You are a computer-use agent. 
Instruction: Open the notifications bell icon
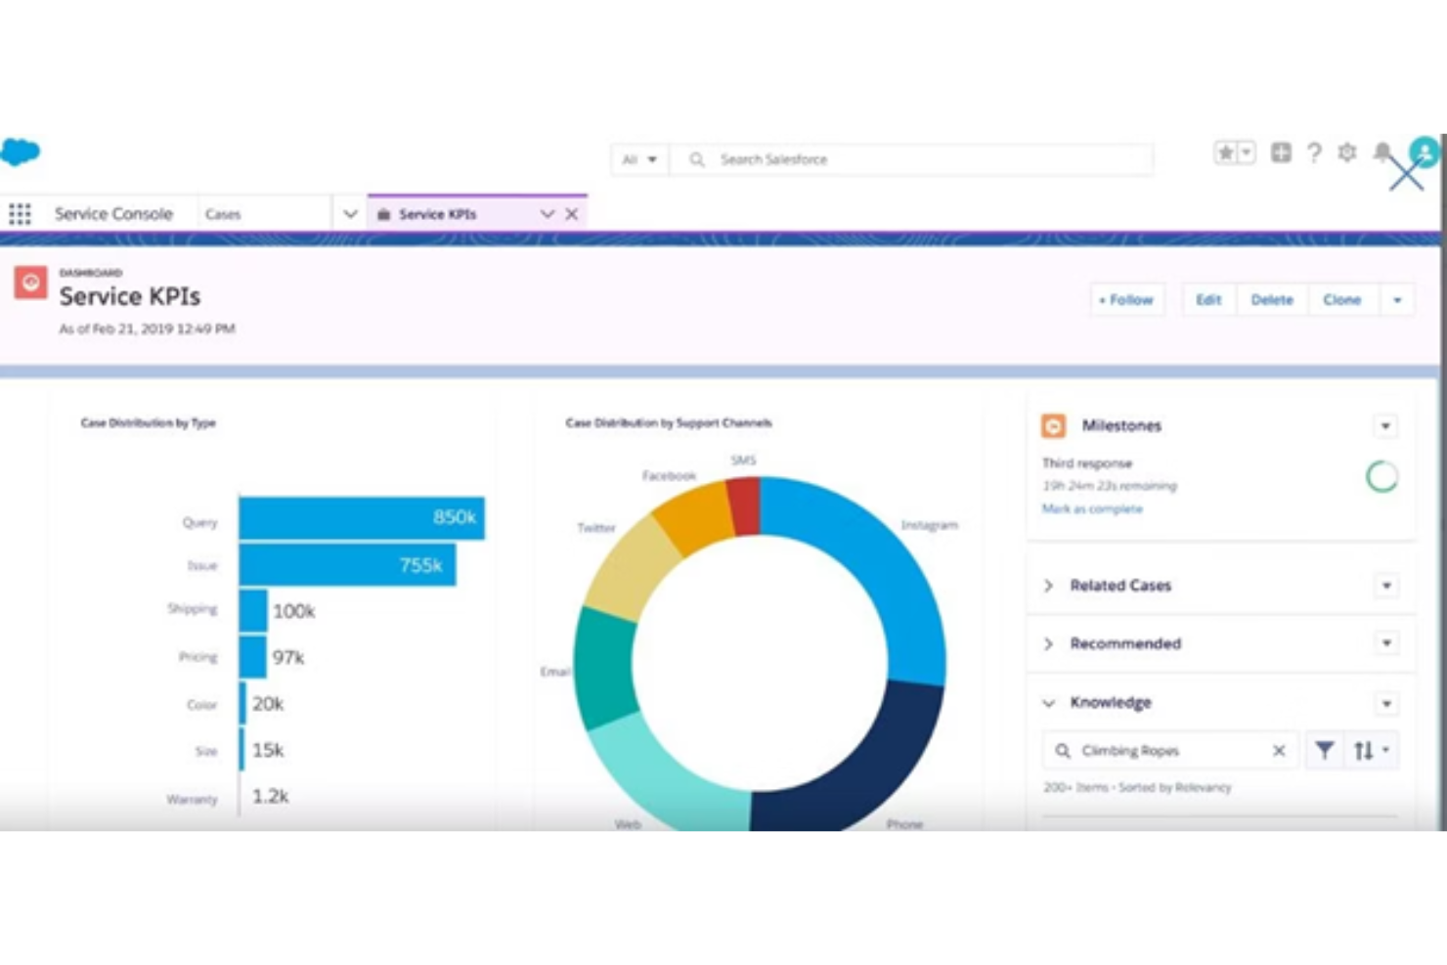[1381, 153]
